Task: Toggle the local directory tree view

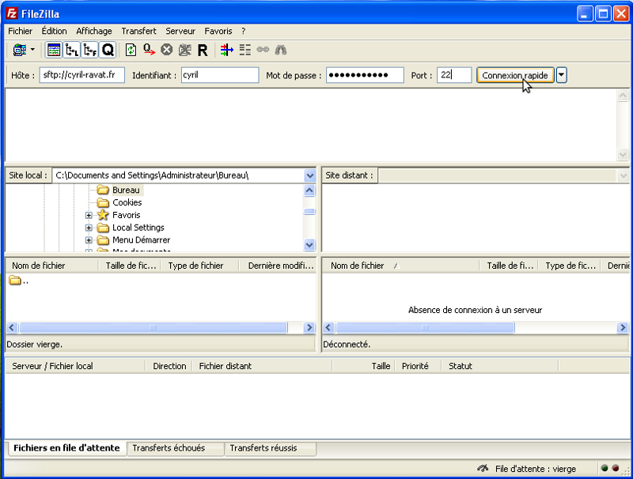Action: tap(72, 50)
